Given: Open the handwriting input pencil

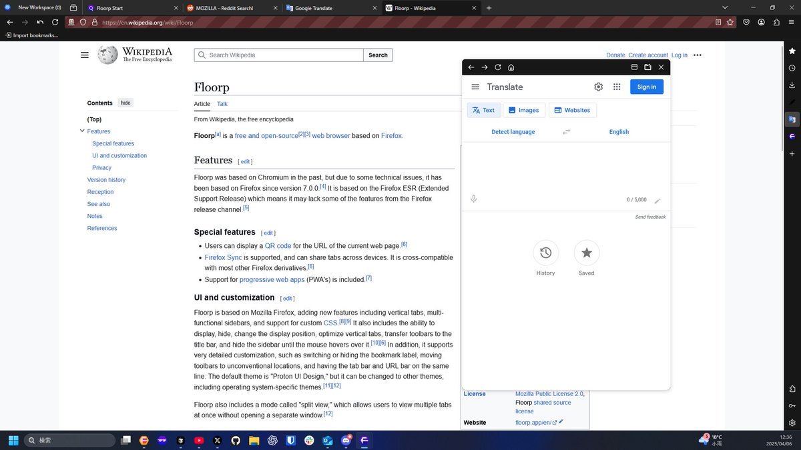Looking at the screenshot, I should click(657, 200).
